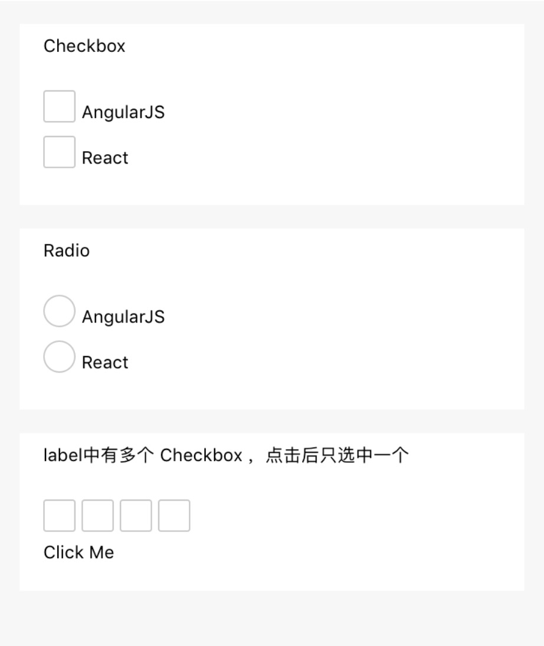Image resolution: width=544 pixels, height=646 pixels.
Task: Click the AngularJS label text under Radio
Action: 123,317
